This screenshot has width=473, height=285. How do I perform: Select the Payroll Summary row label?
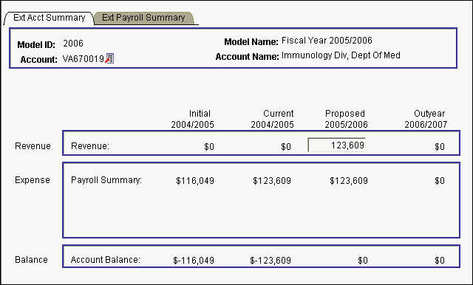coord(106,180)
